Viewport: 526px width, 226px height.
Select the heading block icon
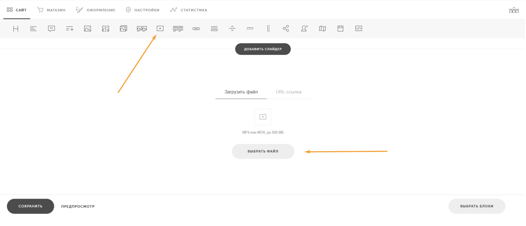tap(16, 29)
